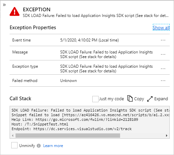
Task: Open Failed method row ellipsis menu
Action: point(163,81)
